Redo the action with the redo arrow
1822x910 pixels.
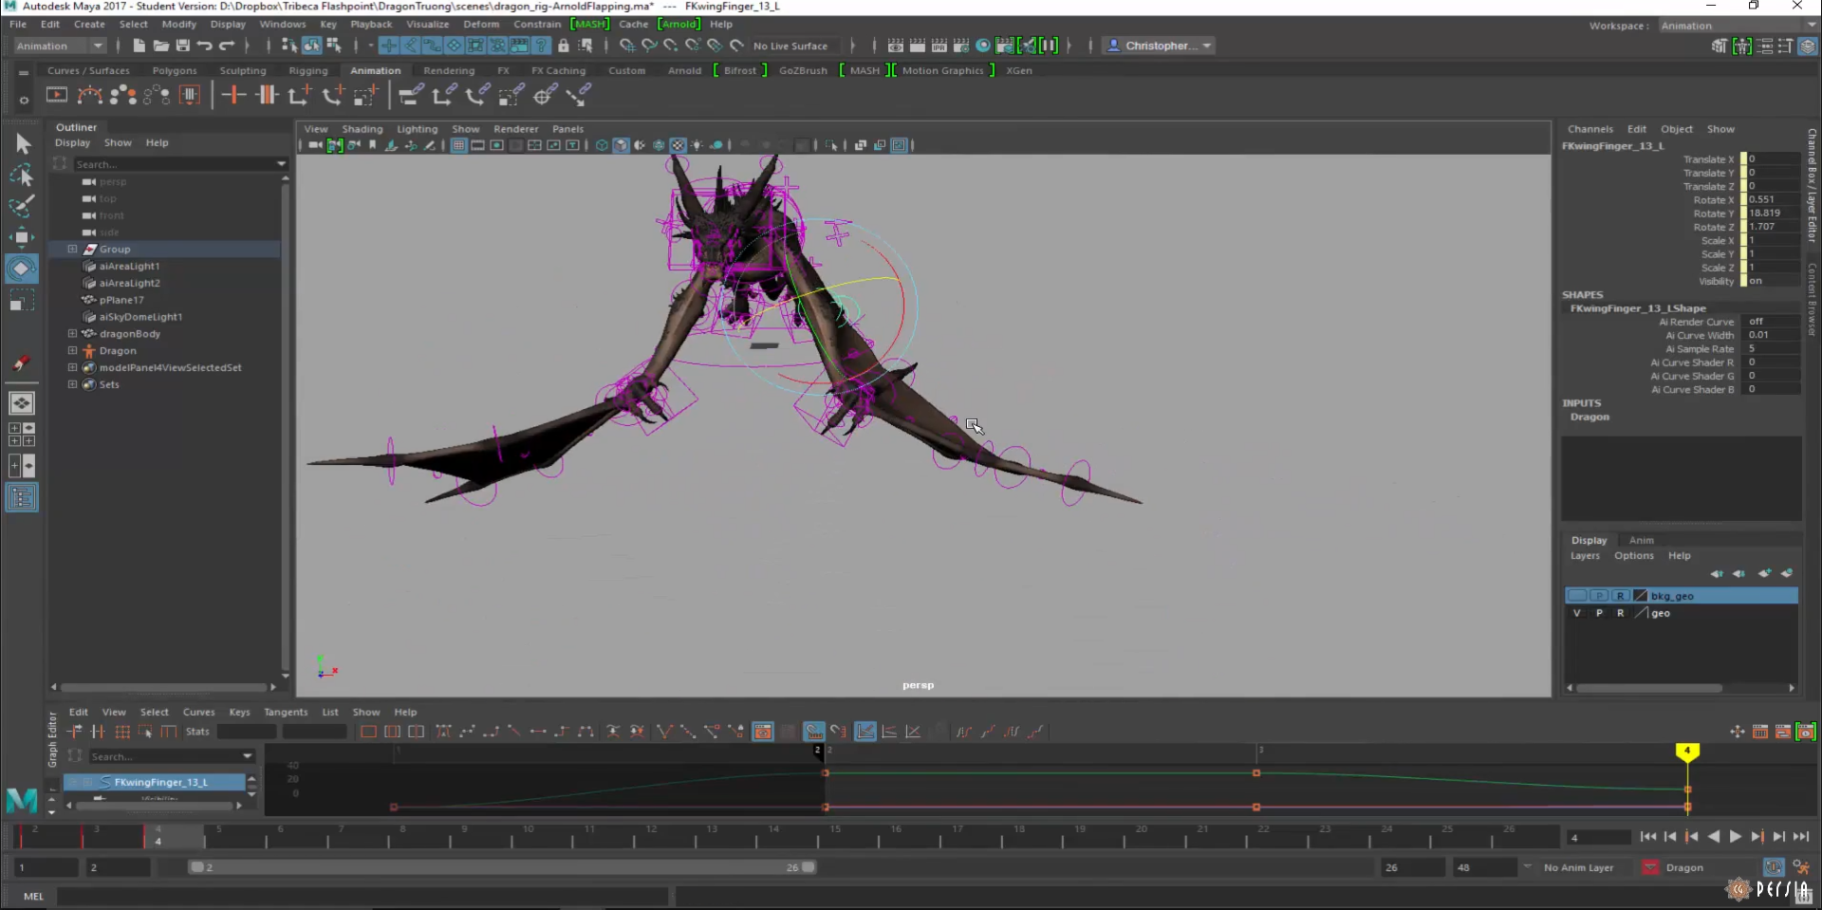click(x=226, y=46)
